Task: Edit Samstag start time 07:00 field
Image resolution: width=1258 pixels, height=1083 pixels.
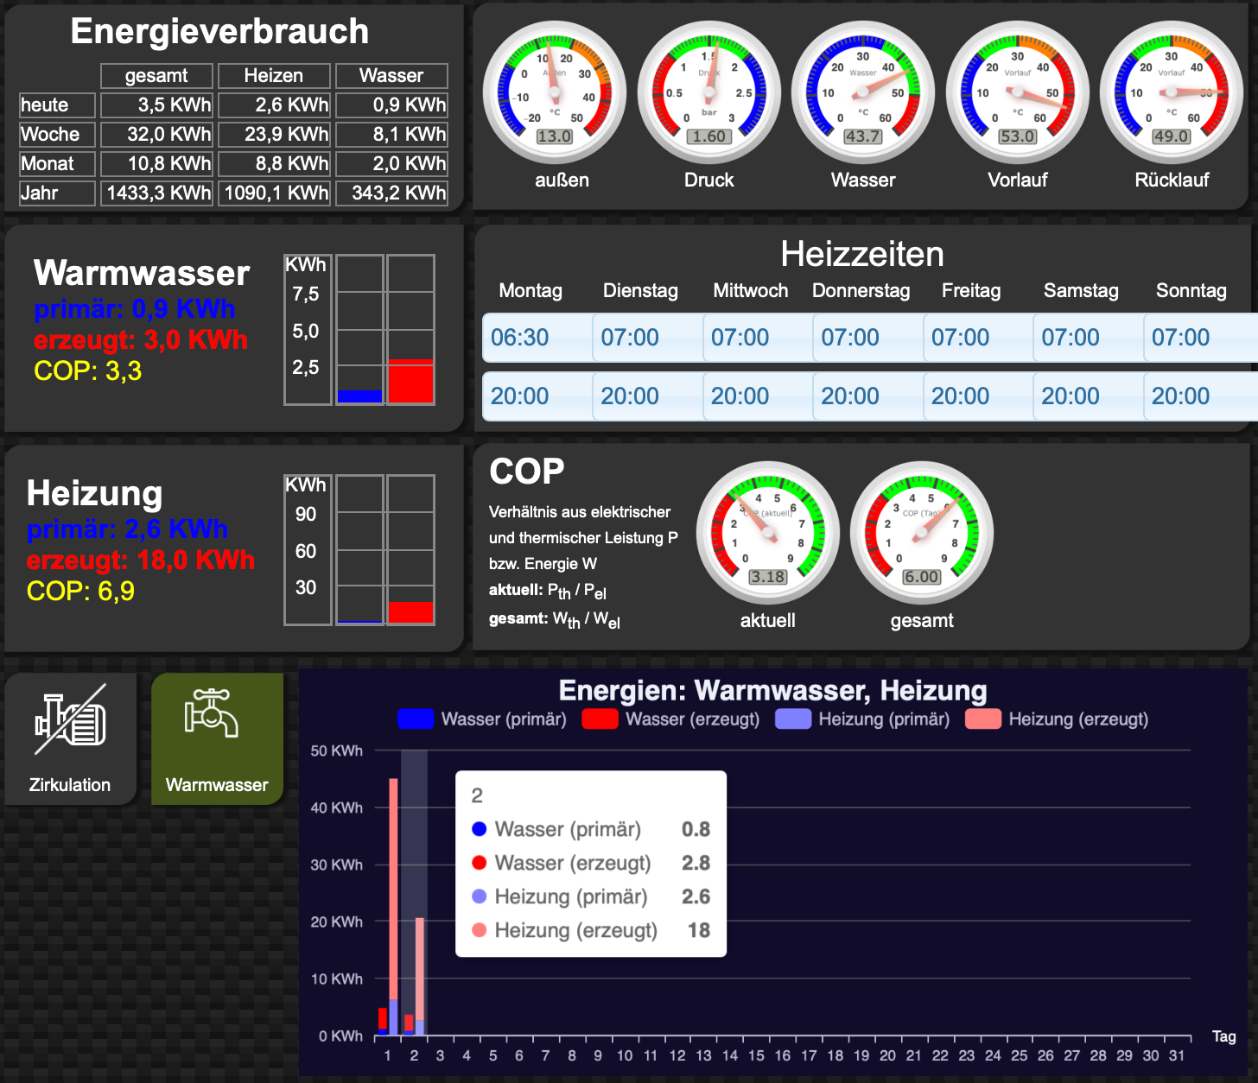Action: tap(1087, 338)
